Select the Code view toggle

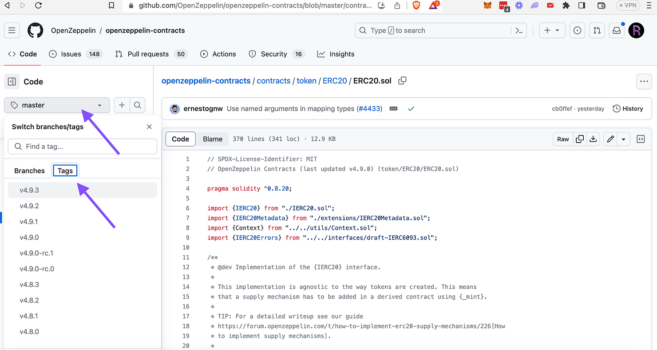pos(180,139)
